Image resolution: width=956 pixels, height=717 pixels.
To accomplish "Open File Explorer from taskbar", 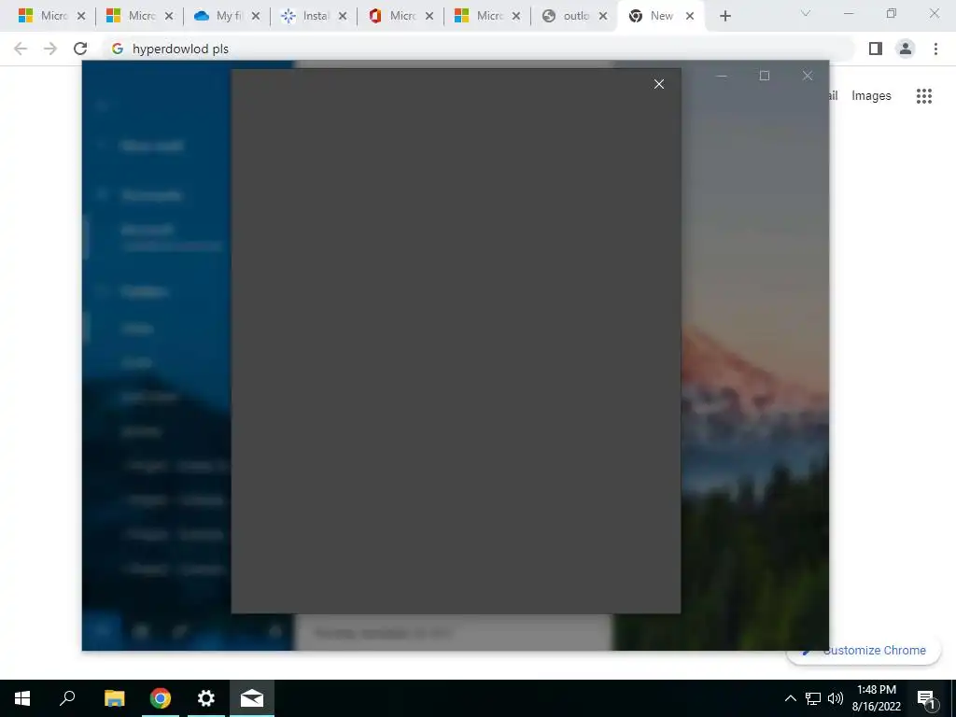I will tap(114, 698).
